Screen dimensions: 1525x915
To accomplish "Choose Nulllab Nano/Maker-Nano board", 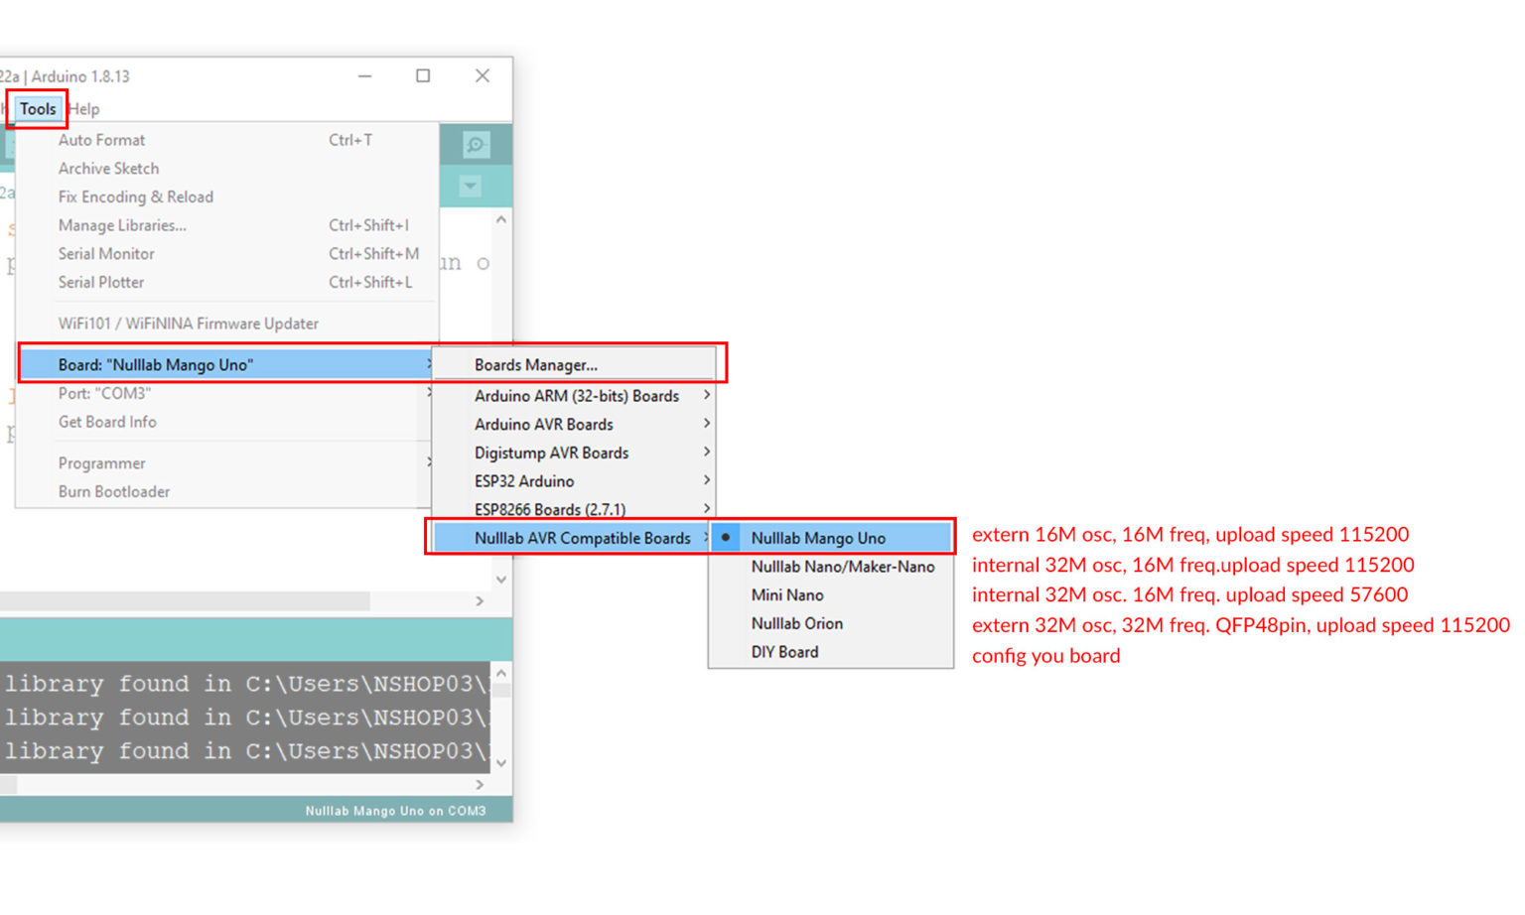I will click(842, 567).
